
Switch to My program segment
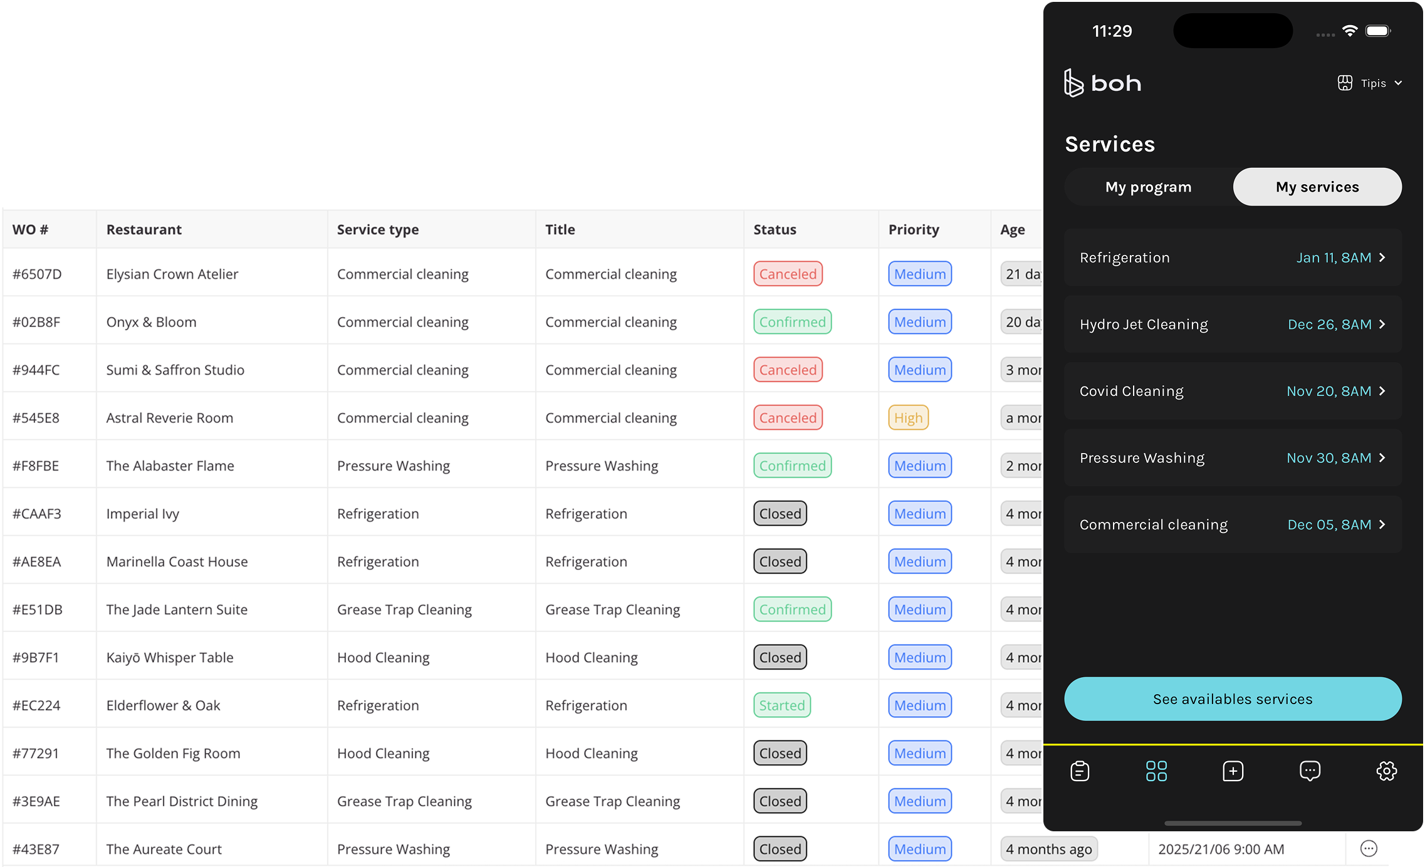tap(1148, 187)
